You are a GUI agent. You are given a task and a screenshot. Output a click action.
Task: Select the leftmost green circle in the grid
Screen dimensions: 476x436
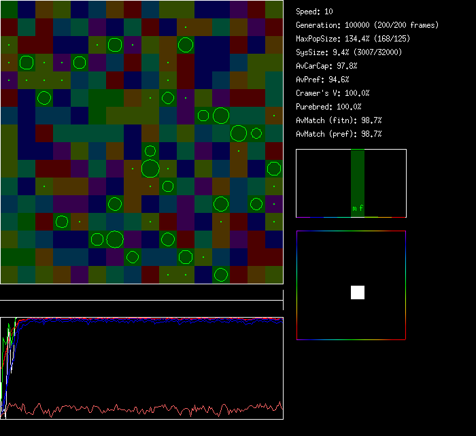click(x=27, y=63)
